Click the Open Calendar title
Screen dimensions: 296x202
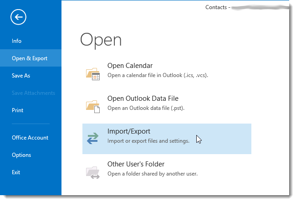coord(130,66)
